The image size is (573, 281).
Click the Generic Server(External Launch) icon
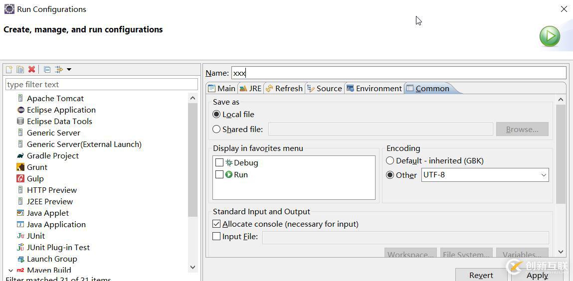point(20,144)
